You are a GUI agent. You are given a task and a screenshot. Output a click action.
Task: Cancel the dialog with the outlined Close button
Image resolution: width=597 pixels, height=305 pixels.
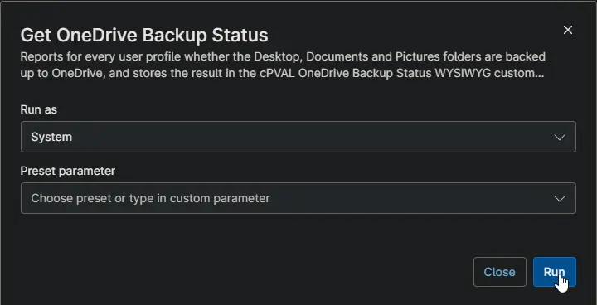point(499,272)
